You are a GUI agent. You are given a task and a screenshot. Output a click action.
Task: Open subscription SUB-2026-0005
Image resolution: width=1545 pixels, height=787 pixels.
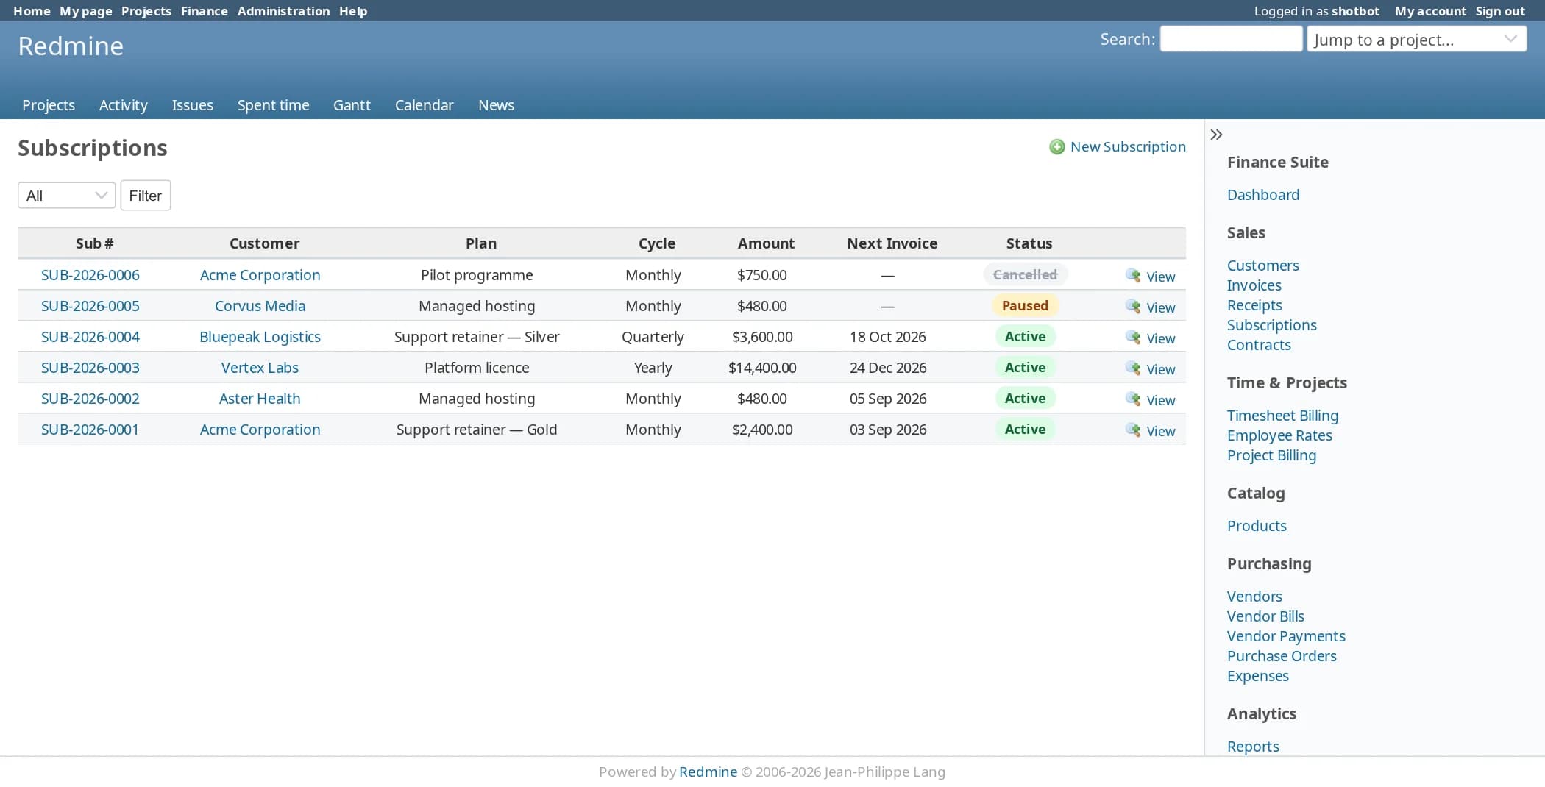click(90, 306)
